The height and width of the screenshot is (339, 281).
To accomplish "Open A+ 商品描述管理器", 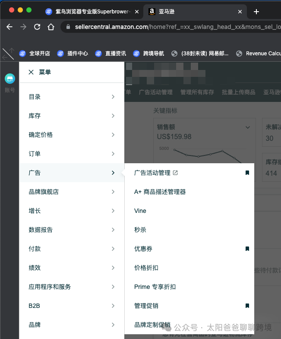I will point(160,192).
